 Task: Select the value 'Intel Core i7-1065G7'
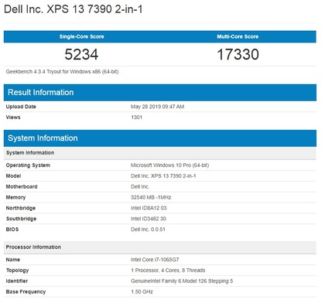(155, 260)
